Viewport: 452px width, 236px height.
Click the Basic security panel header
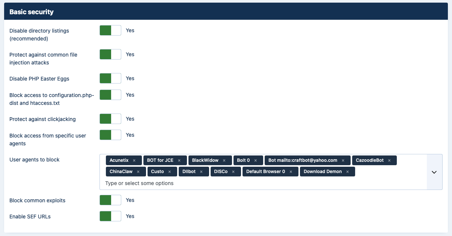[x=226, y=12]
